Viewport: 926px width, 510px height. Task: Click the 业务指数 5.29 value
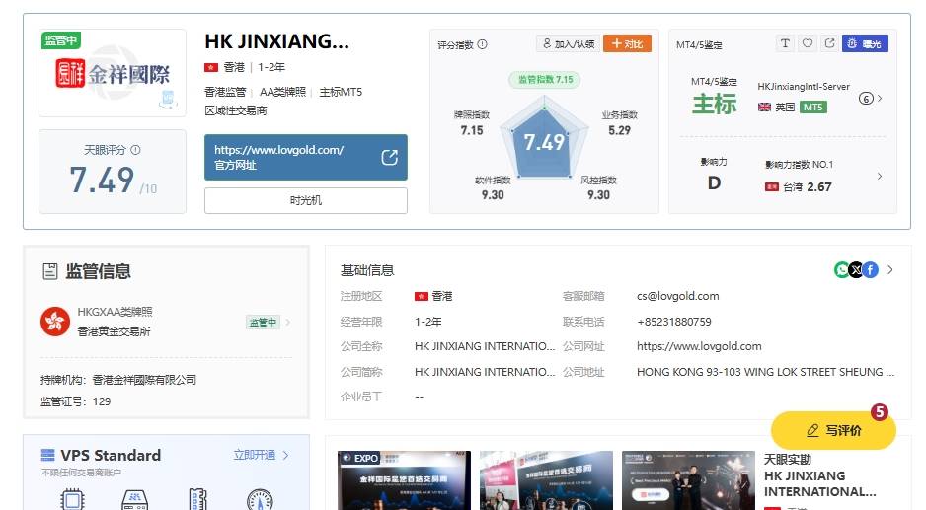pos(620,130)
